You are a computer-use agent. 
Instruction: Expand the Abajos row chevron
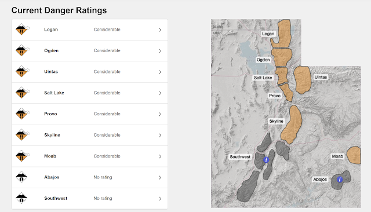(160, 177)
